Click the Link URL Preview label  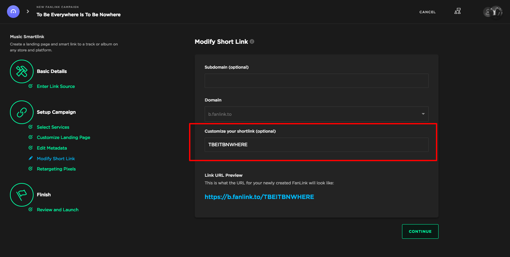point(224,175)
